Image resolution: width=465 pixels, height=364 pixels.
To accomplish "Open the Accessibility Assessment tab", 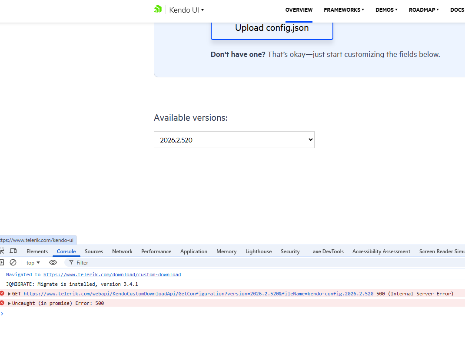I will pyautogui.click(x=381, y=251).
